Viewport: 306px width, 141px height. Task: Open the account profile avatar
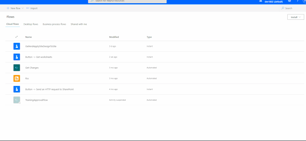click(305, 1)
